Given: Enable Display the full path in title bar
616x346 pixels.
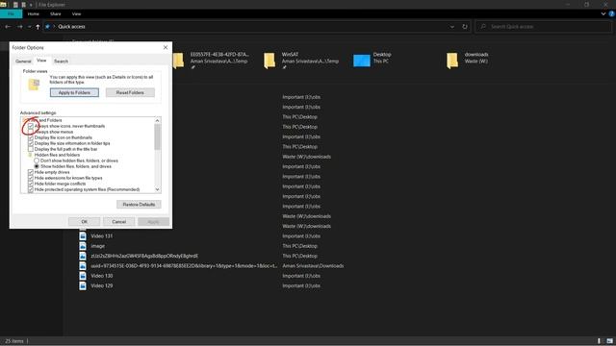Looking at the screenshot, I should (x=31, y=149).
